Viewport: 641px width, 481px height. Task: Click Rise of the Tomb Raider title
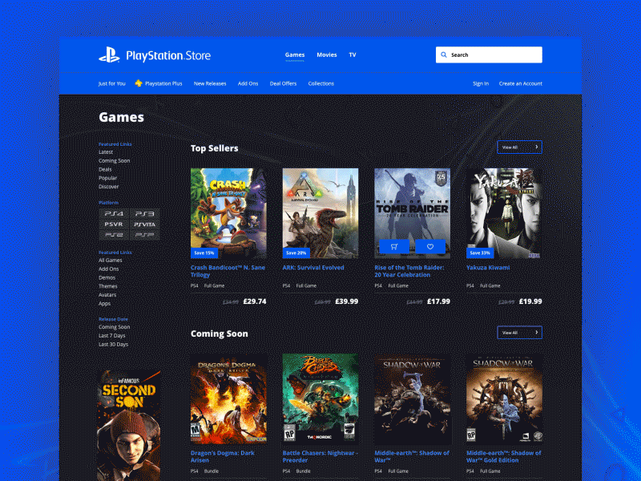coord(409,271)
